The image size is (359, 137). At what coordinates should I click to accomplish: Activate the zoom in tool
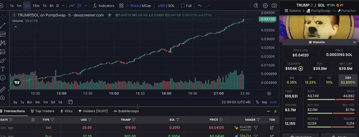3,98
